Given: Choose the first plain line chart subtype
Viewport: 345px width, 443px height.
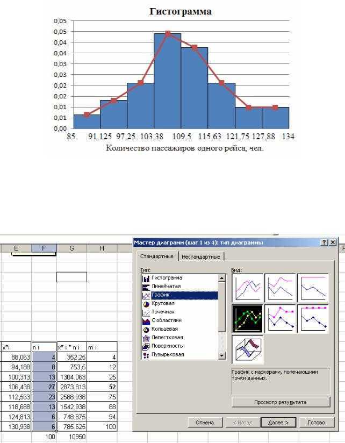Looking at the screenshot, I should click(247, 288).
